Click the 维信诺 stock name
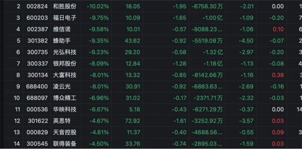The image size is (302, 149). click(x=62, y=29)
